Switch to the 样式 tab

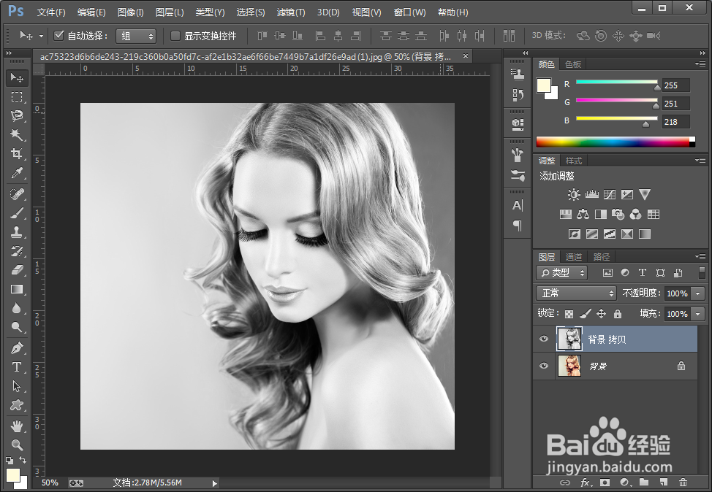pyautogui.click(x=574, y=161)
